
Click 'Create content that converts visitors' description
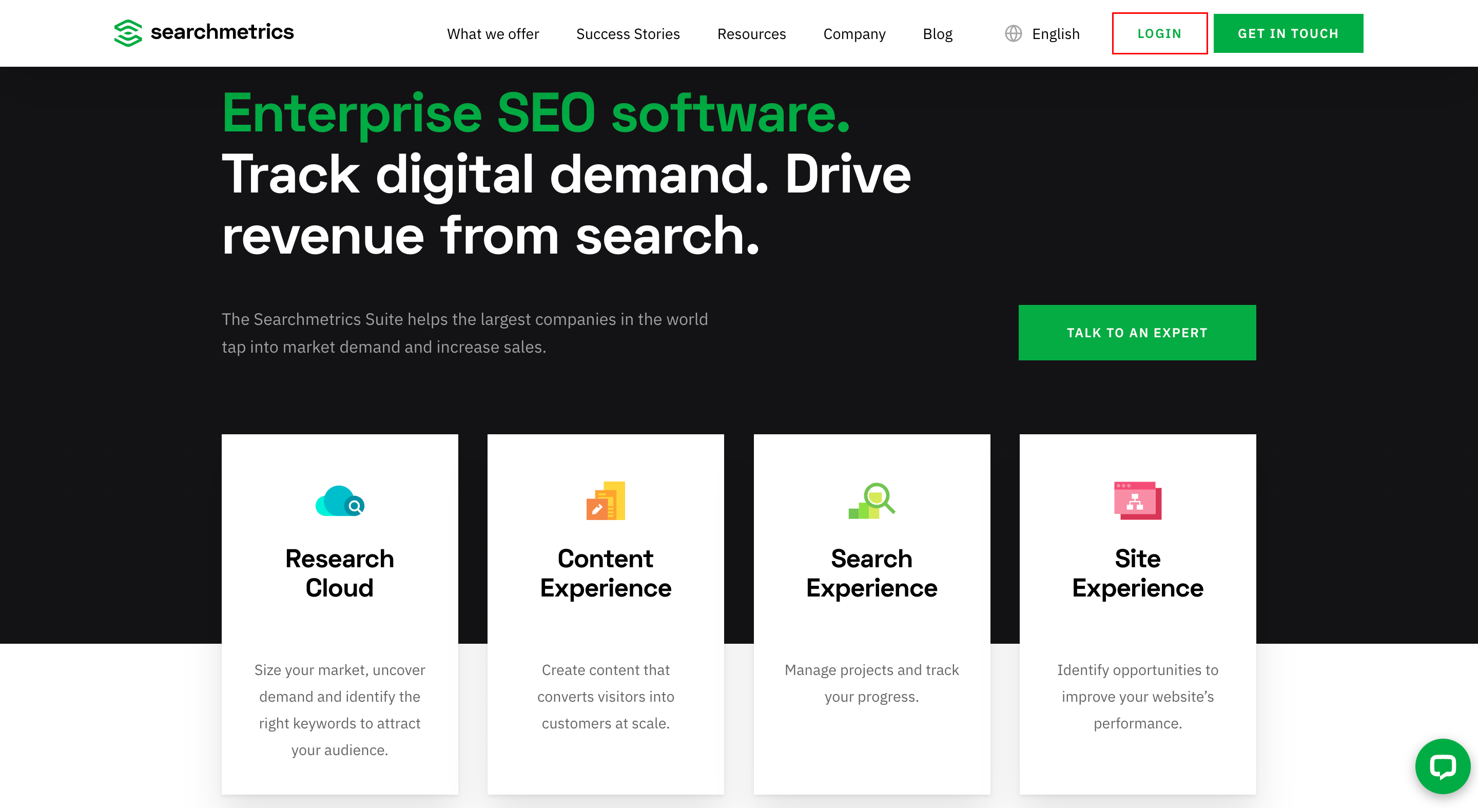pyautogui.click(x=606, y=697)
